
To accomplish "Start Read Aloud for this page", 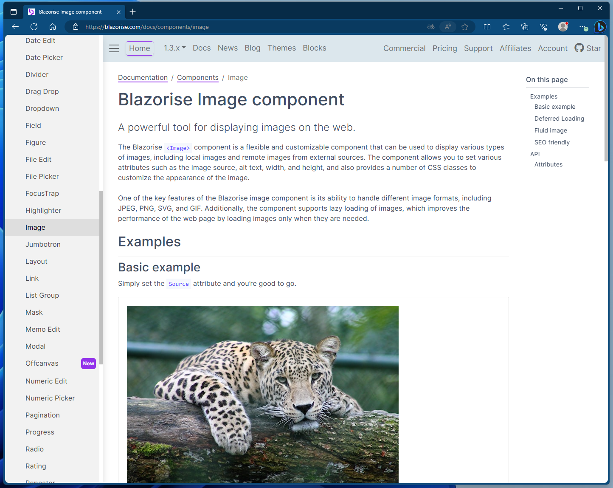I will [448, 27].
